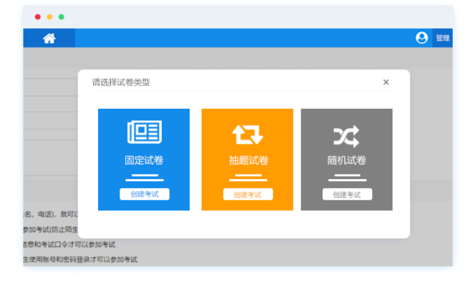Select the 固定试卷 title text
Viewport: 474px width, 282px height.
click(x=144, y=160)
